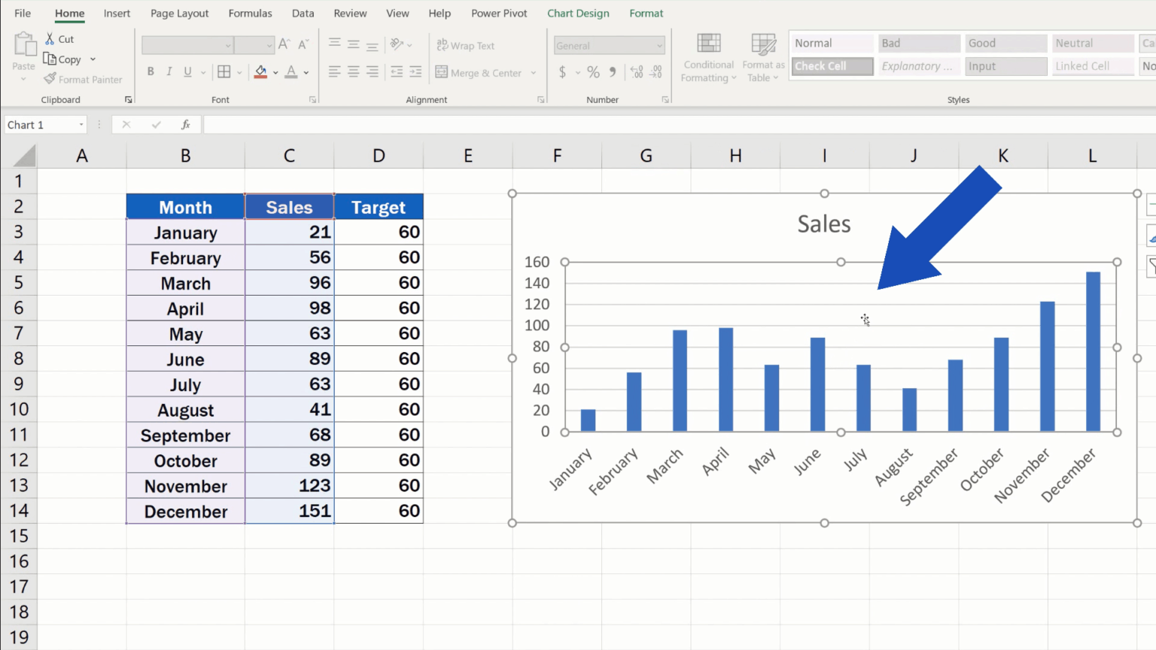
Task: Open the Merge & Center dropdown arrow
Action: (534, 72)
